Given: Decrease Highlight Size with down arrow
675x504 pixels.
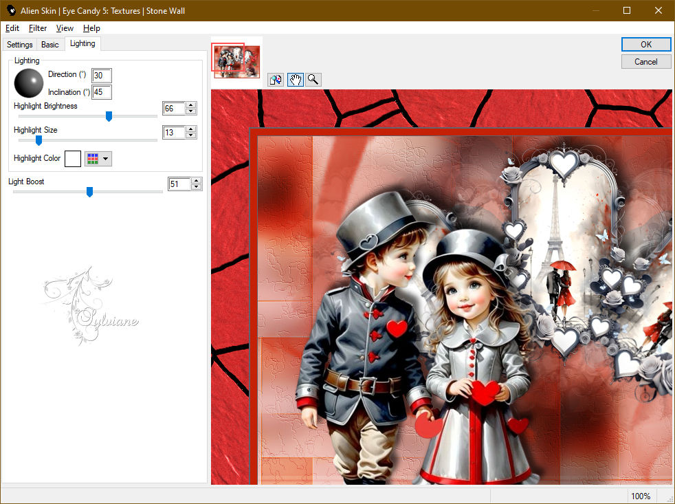Looking at the screenshot, I should coord(191,135).
